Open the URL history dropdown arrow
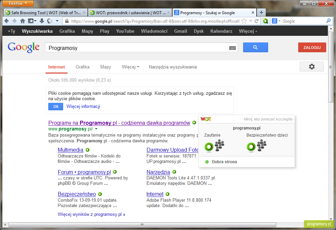The height and width of the screenshot is (230, 336). [x=251, y=21]
